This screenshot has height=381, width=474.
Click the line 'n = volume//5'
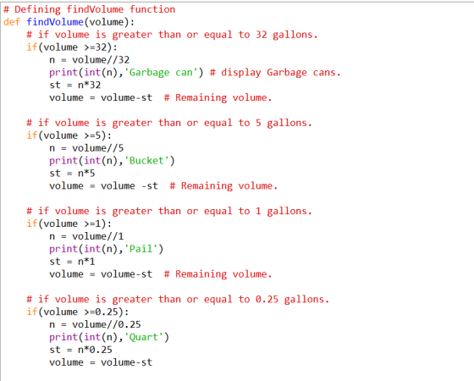coord(86,148)
